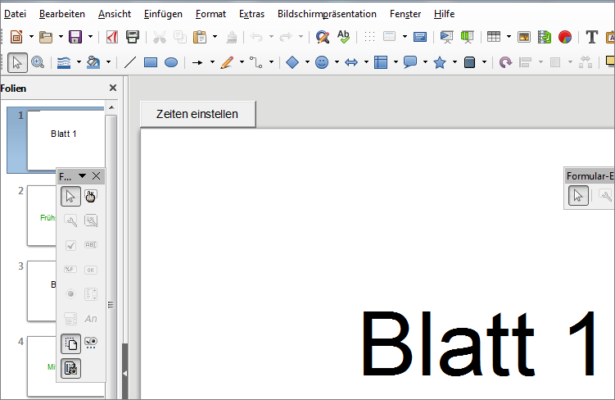Select the Symbol shapes smiley tool
The image size is (615, 400).
pos(322,62)
